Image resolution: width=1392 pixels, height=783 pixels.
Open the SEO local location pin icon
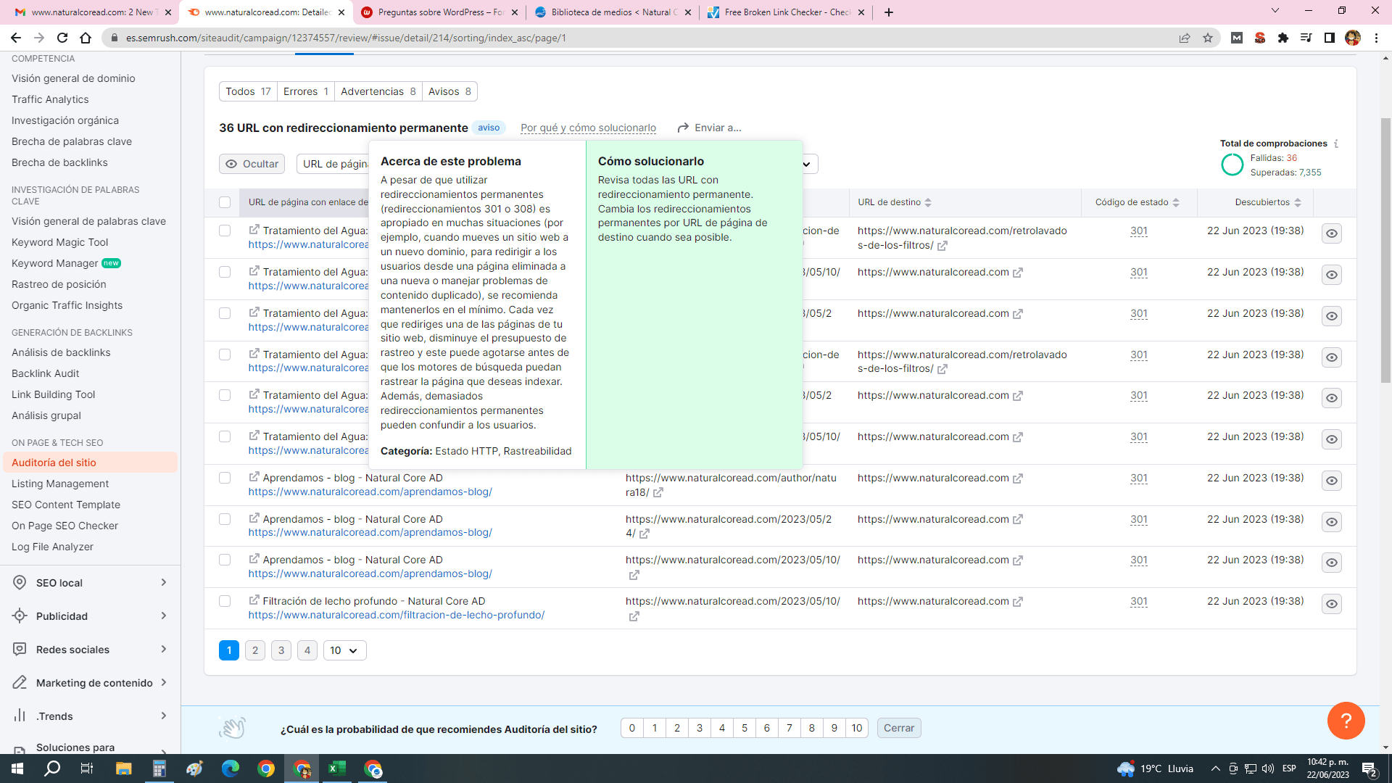20,583
